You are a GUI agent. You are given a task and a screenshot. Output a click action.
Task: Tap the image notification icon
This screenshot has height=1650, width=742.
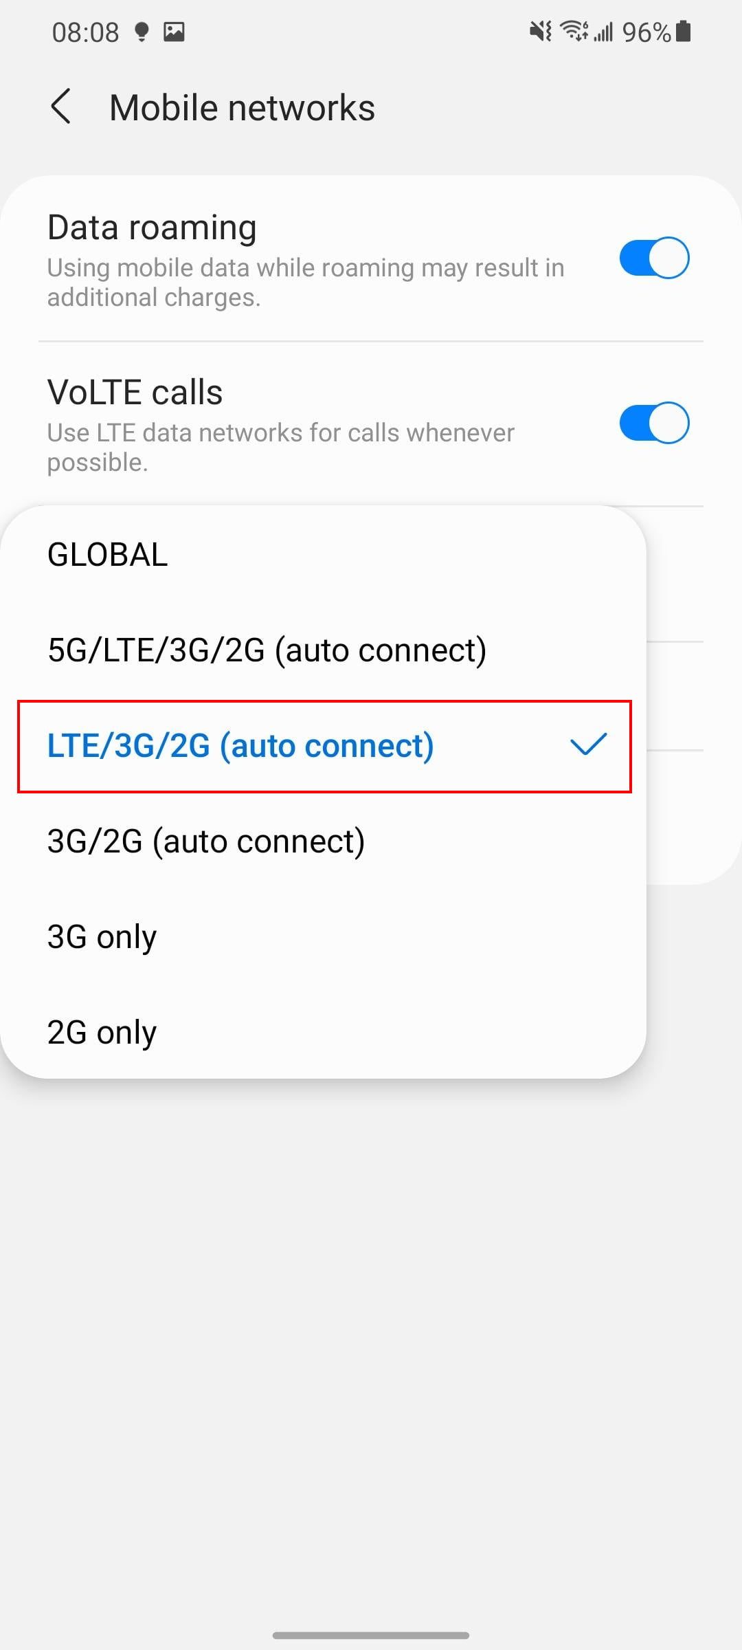pyautogui.click(x=174, y=32)
